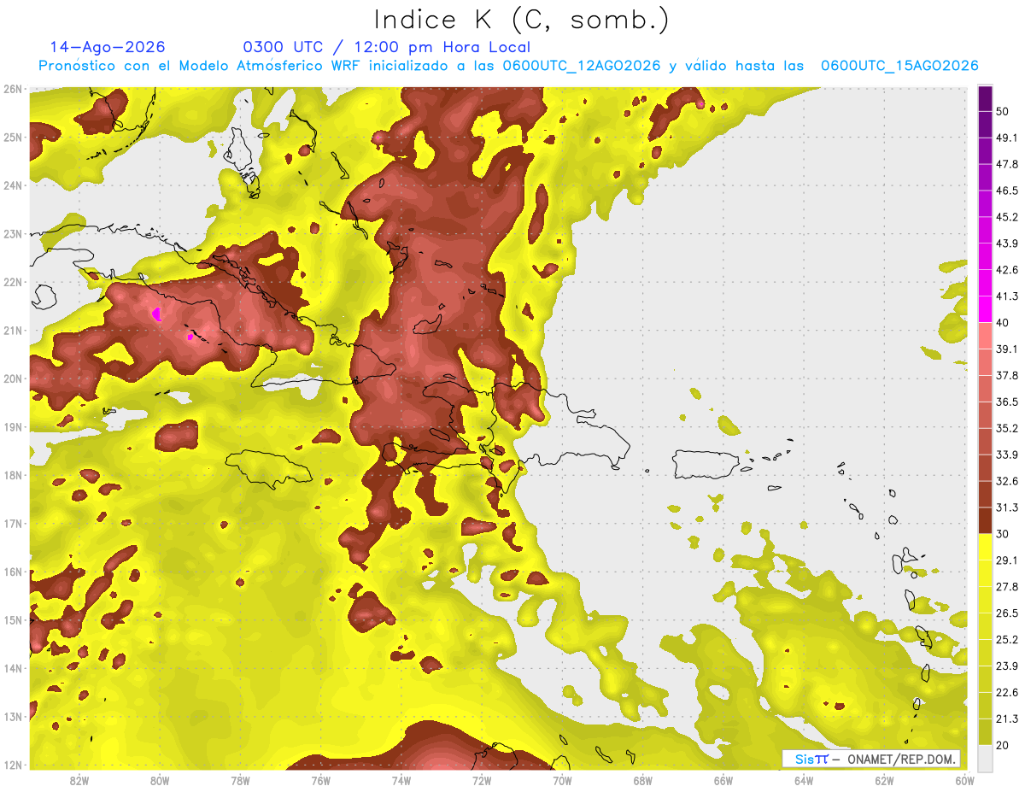Click the '26.5' colorbar value
The image size is (1025, 792).
pyautogui.click(x=1007, y=613)
